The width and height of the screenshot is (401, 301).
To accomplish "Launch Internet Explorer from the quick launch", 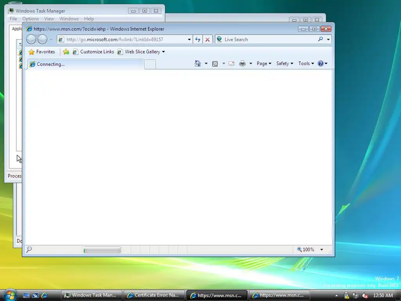I will (45, 296).
